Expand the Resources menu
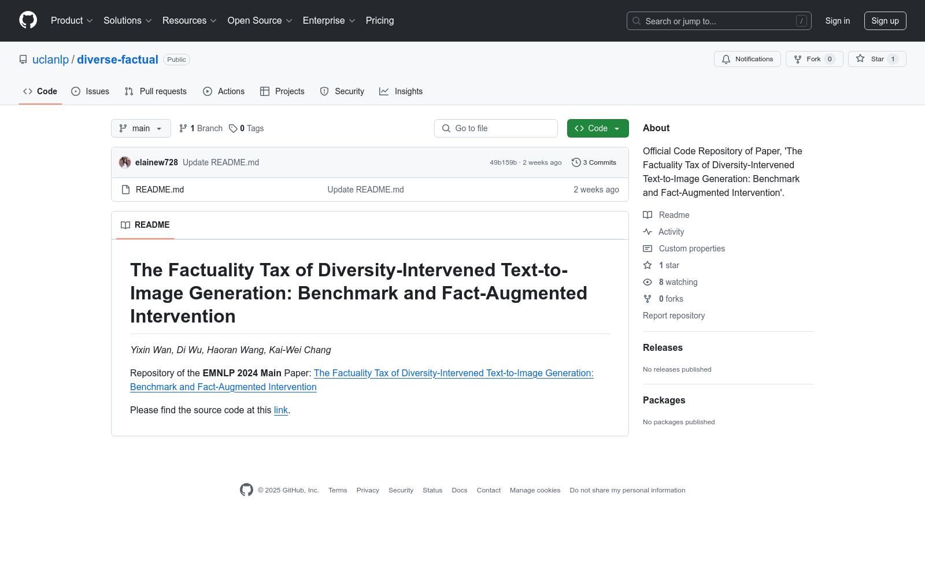Image resolution: width=925 pixels, height=578 pixels. 190,21
